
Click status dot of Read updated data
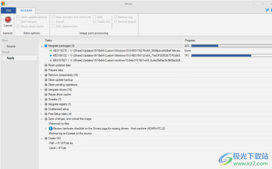click(x=46, y=65)
